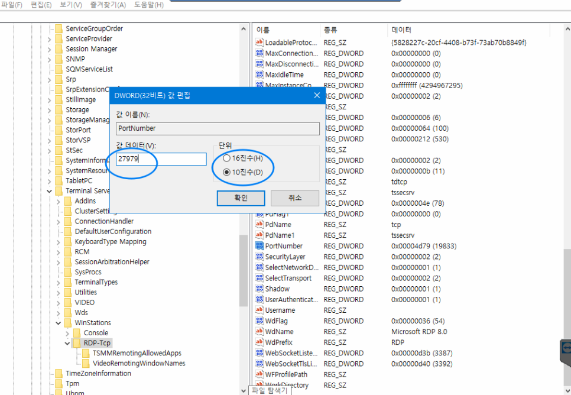571x395 pixels.
Task: Click the WFProfilePath string value icon
Action: click(259, 374)
